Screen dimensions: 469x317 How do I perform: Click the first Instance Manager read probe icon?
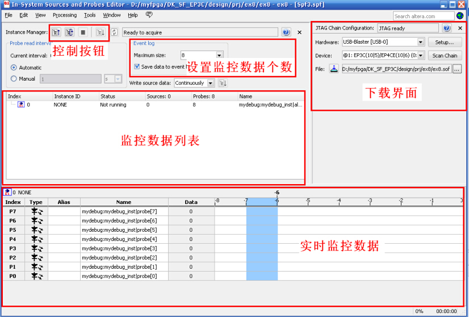(x=57, y=32)
